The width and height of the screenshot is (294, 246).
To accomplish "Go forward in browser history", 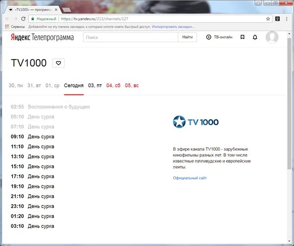I will click(15, 19).
